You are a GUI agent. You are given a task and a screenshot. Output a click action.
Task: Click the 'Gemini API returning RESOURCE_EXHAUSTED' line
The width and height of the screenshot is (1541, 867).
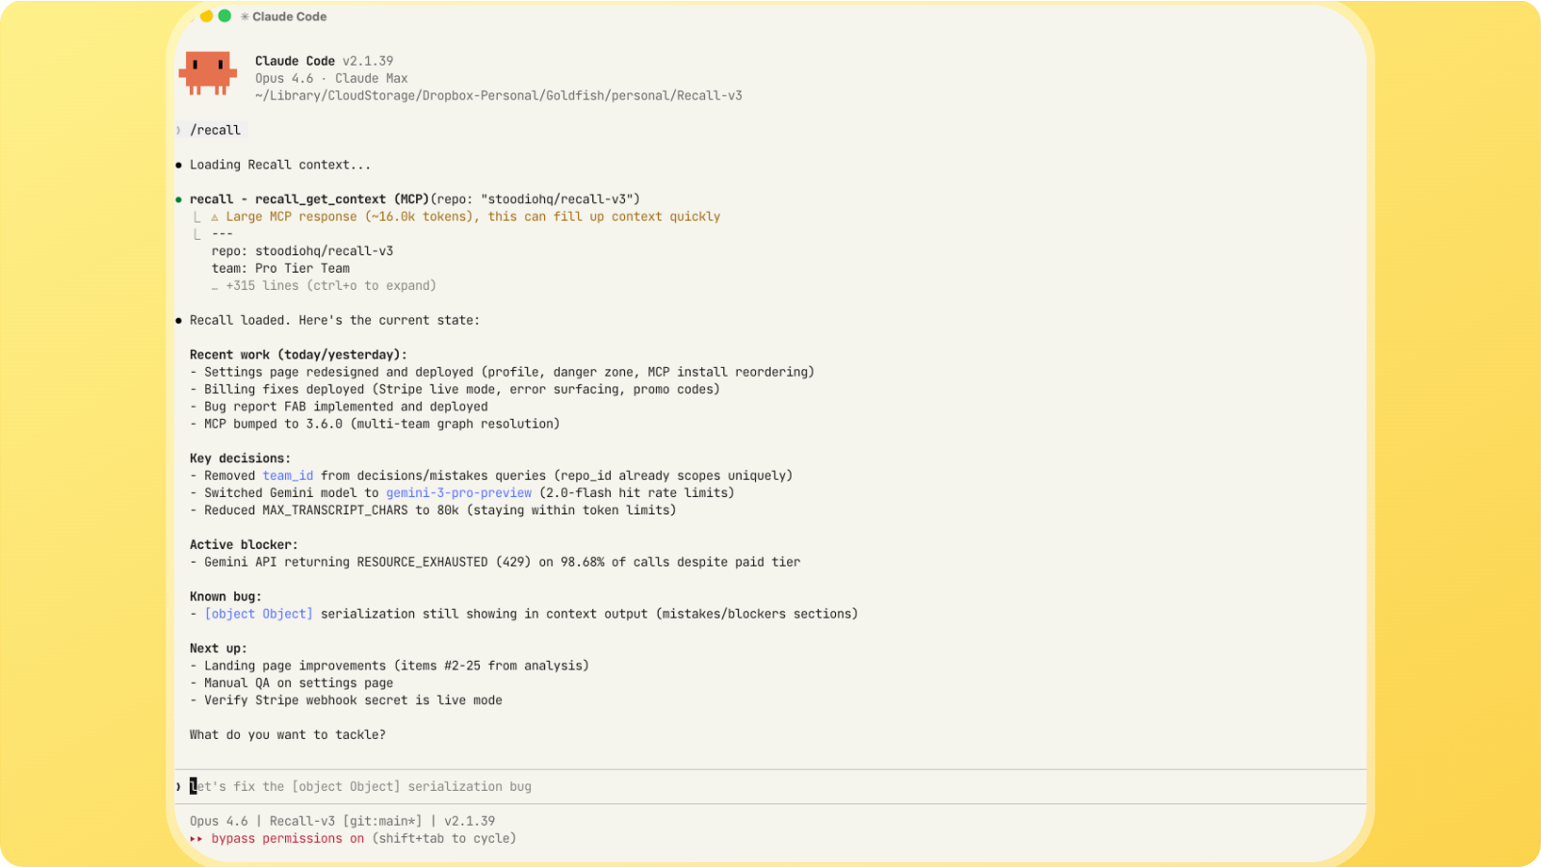495,563
